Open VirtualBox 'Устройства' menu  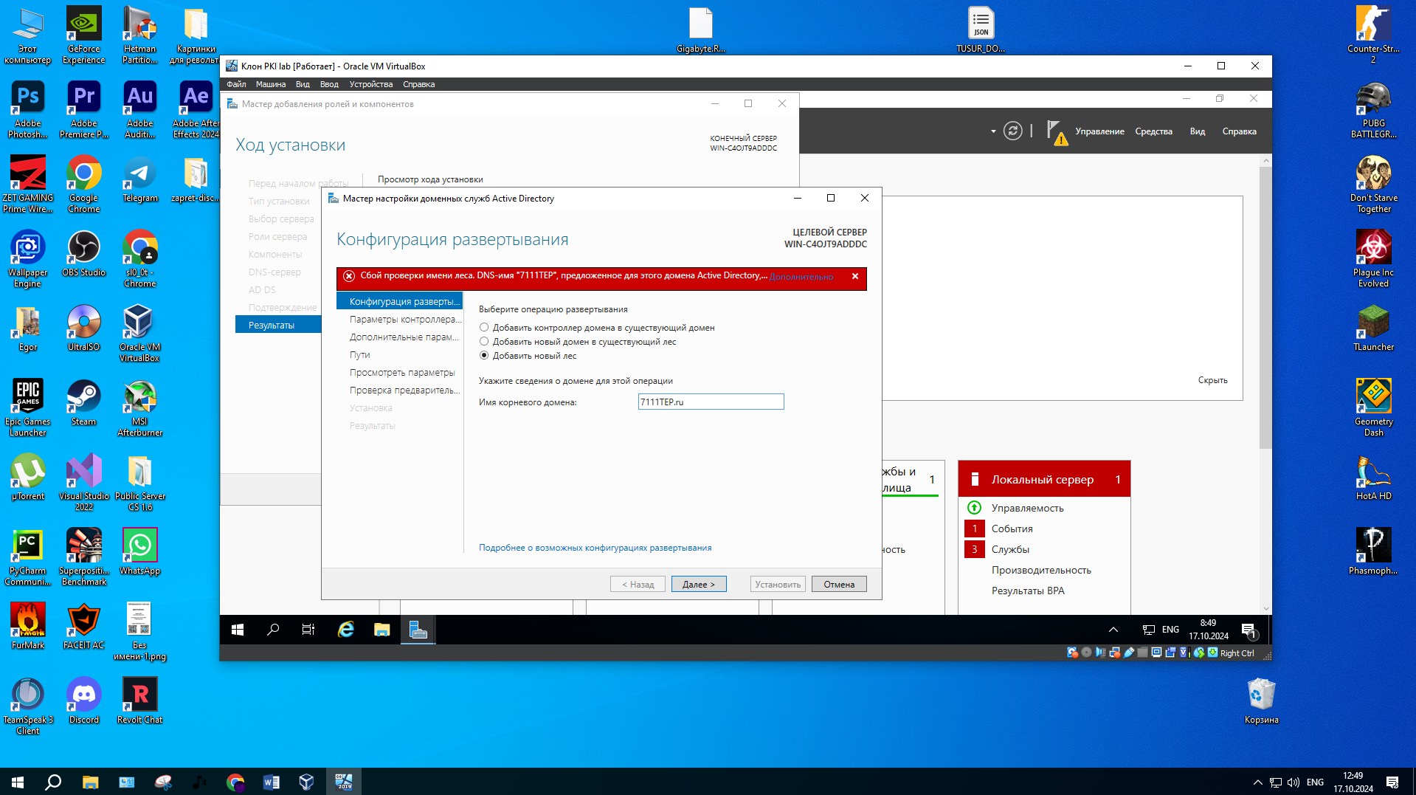pos(371,84)
